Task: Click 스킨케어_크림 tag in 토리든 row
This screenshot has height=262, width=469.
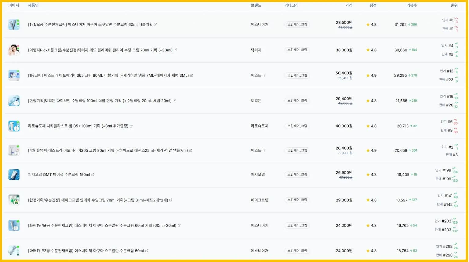Action: [297, 101]
